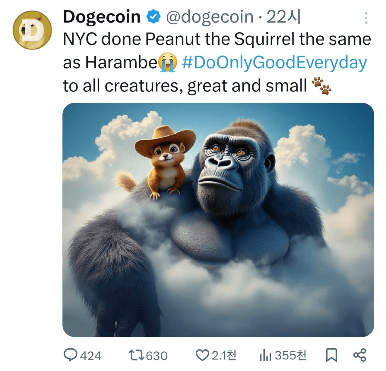This screenshot has width=386, height=371.
Task: Open the @dogecoin handle link
Action: point(210,17)
